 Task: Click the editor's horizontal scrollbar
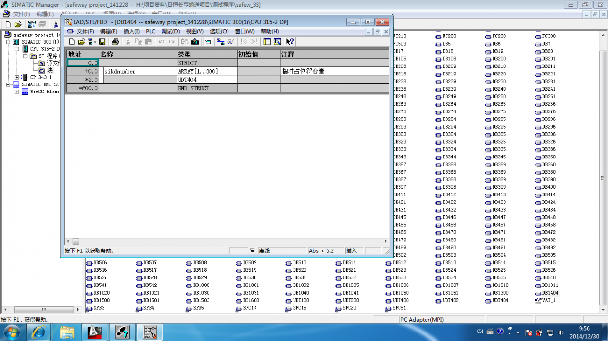(227, 241)
